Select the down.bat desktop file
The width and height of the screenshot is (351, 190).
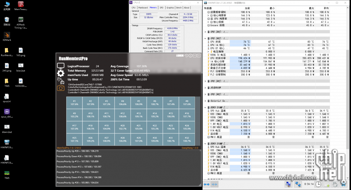[7, 129]
